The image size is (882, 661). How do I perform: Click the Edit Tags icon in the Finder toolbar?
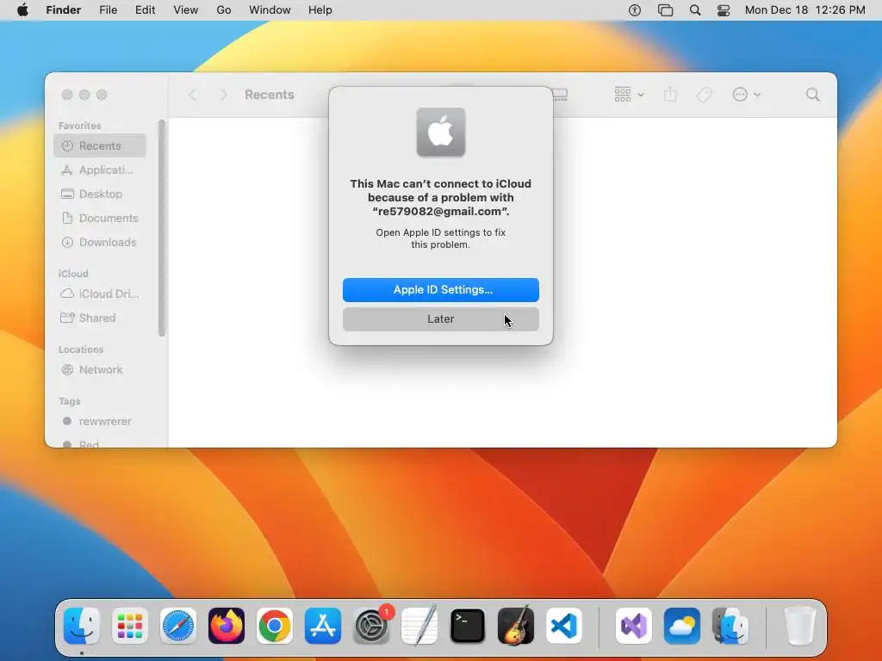point(704,95)
